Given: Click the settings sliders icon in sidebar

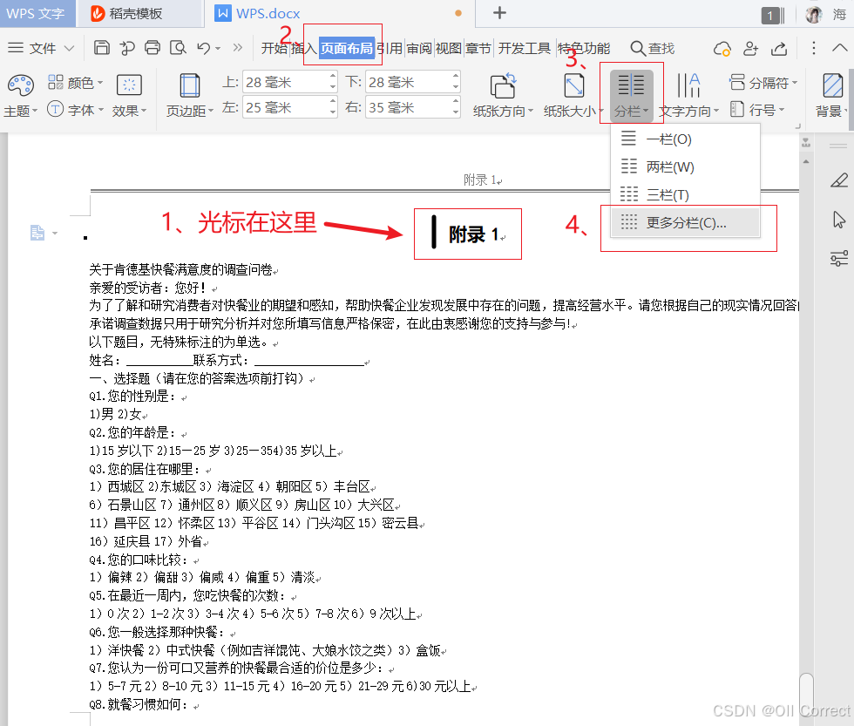Looking at the screenshot, I should point(838,258).
